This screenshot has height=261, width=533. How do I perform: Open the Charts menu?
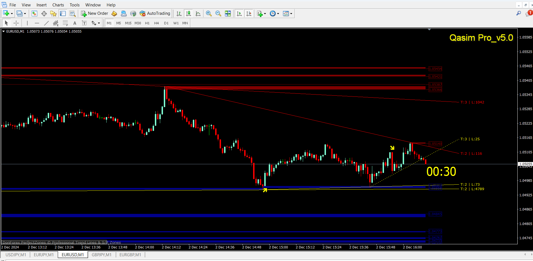tap(58, 5)
